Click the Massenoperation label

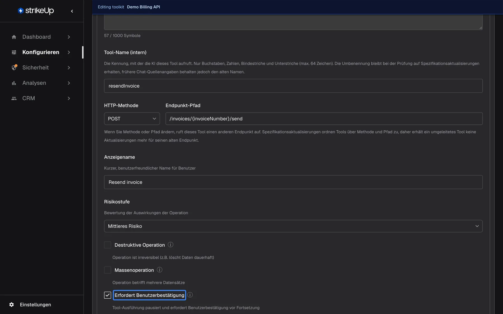click(x=134, y=270)
